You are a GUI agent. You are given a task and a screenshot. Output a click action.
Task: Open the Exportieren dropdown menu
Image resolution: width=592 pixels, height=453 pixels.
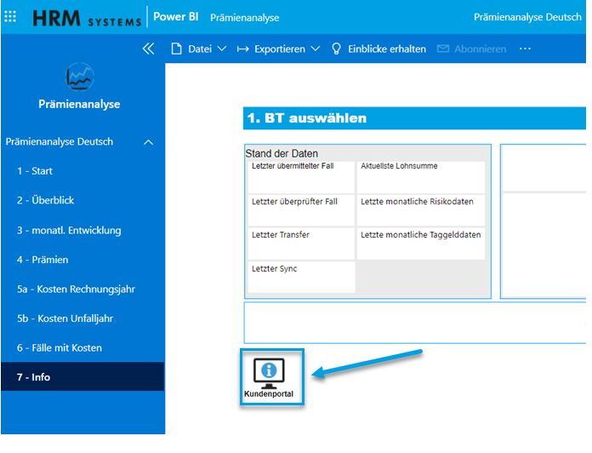278,49
